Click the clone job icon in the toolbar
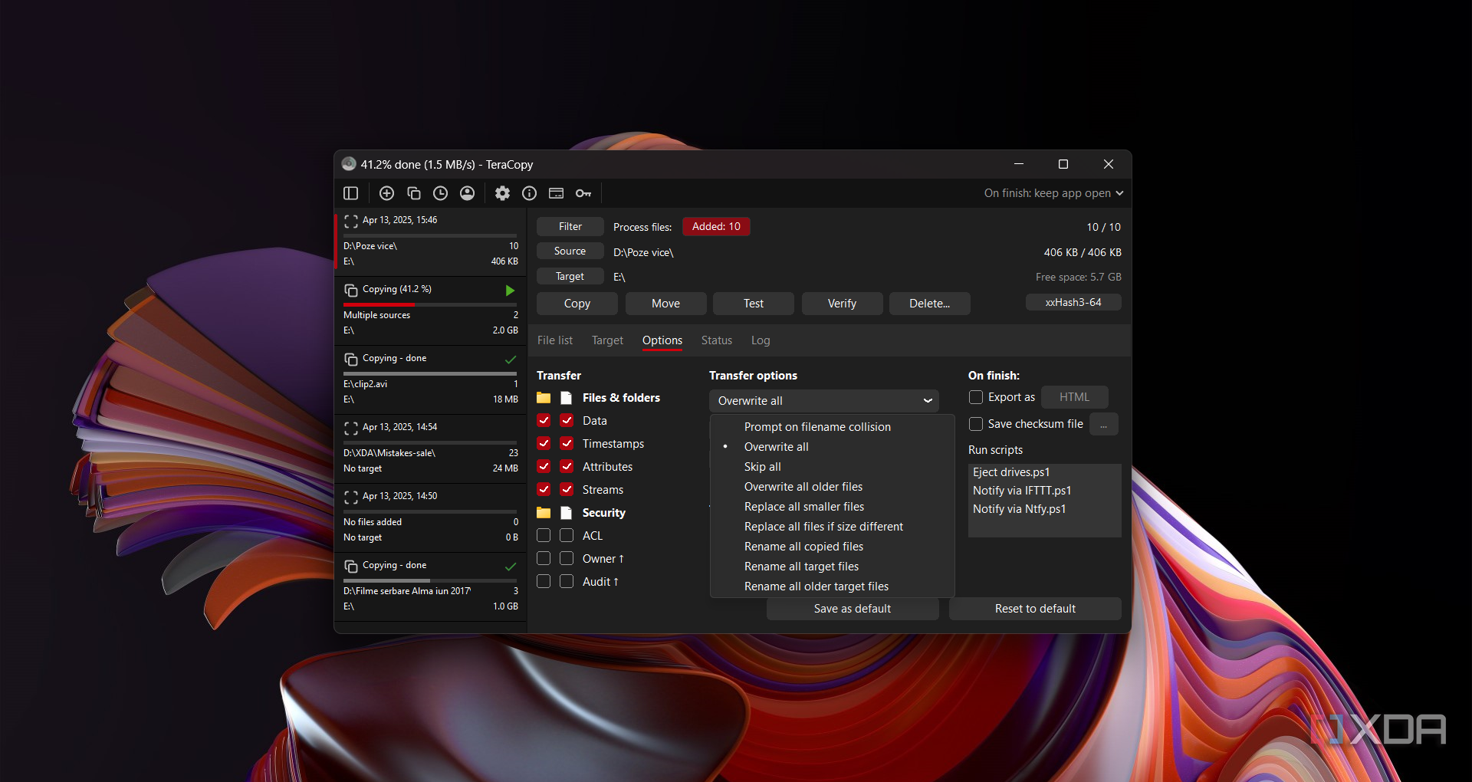Screen dimensions: 1472x782 coord(414,193)
